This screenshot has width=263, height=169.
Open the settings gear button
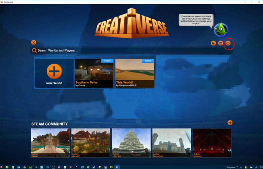point(228,43)
